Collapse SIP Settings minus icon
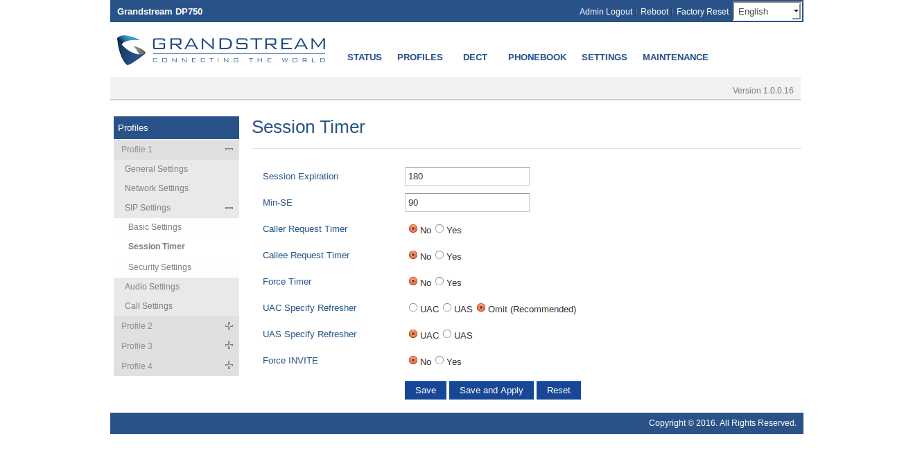This screenshot has height=466, width=913. click(229, 208)
